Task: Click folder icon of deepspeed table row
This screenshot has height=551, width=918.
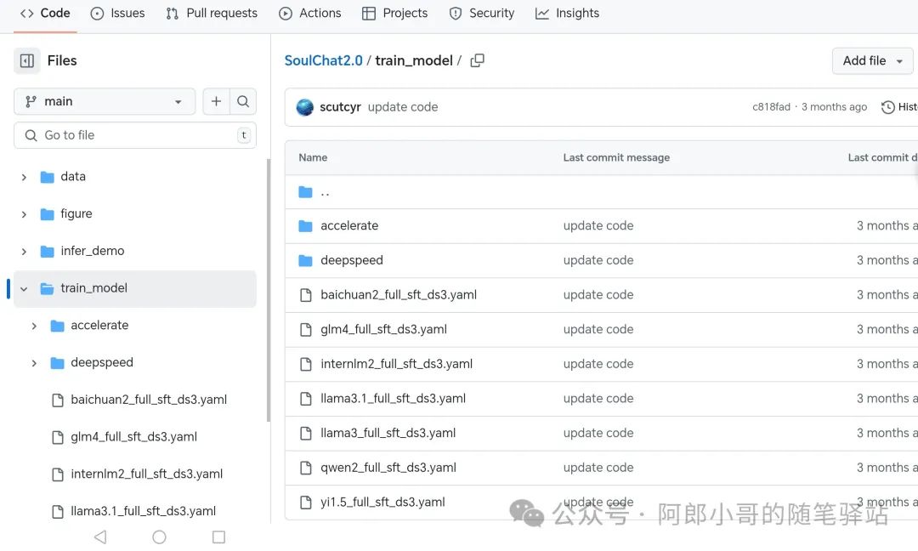Action: [x=306, y=260]
